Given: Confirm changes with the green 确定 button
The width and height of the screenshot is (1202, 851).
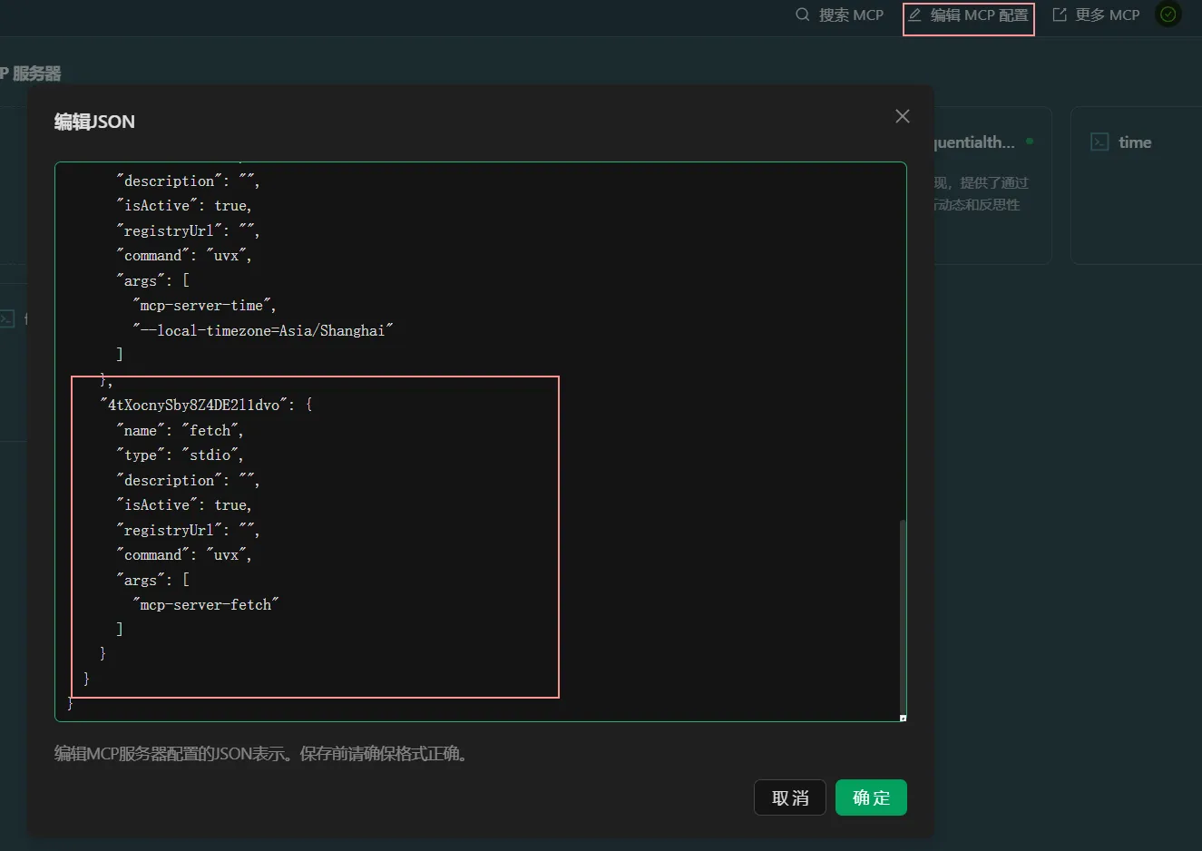Looking at the screenshot, I should click(871, 797).
